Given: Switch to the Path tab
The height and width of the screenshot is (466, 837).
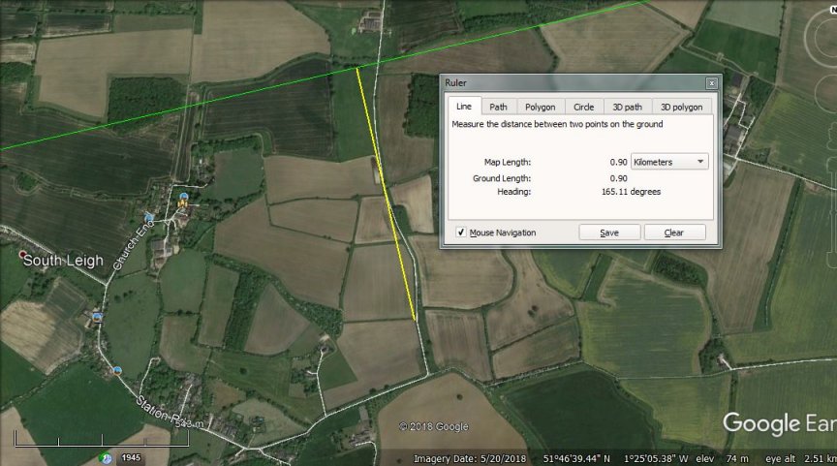Looking at the screenshot, I should (498, 107).
